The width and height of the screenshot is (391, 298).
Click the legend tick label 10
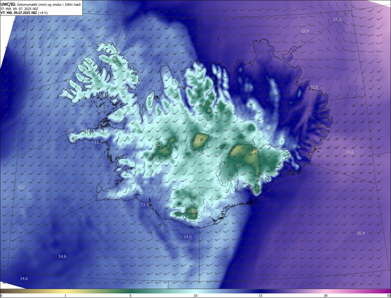(x=195, y=296)
